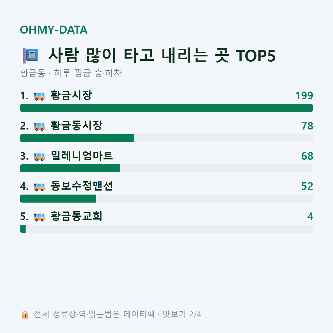Click the 동보수정맨션 progress bar
Screen dimensions: 333x333
click(x=166, y=199)
